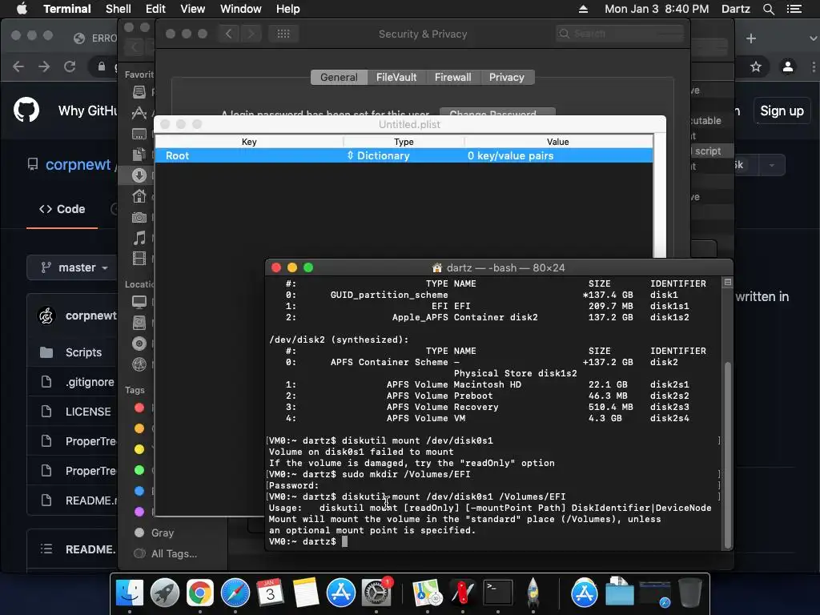Open Google Chrome in the dock
The image size is (820, 615).
199,593
